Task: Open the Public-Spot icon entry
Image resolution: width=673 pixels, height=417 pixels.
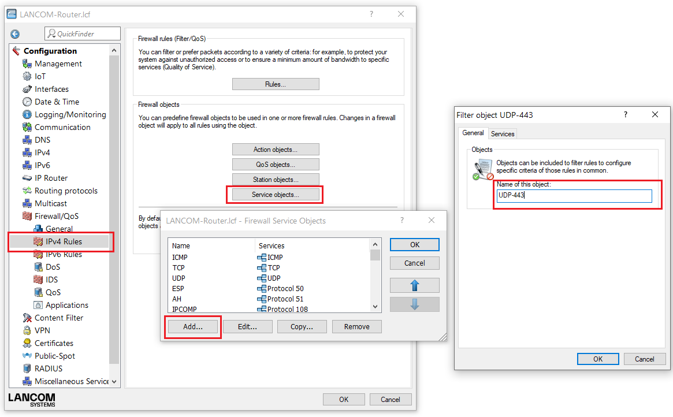Action: 27,356
